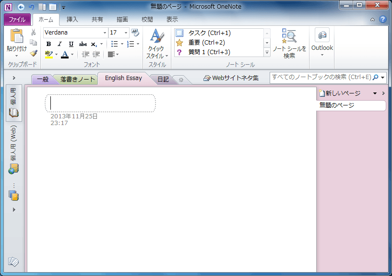Open bullet style dropdown arrow
392x276 pixels.
pyautogui.click(x=122, y=44)
